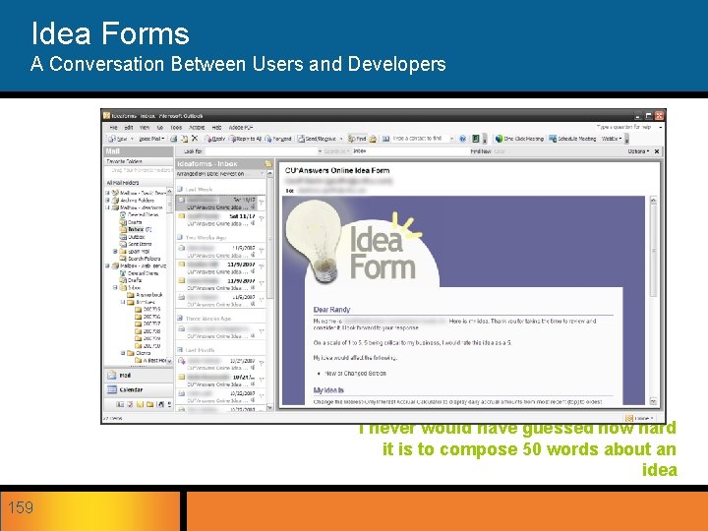Click the Print toolbar icon

(174, 139)
